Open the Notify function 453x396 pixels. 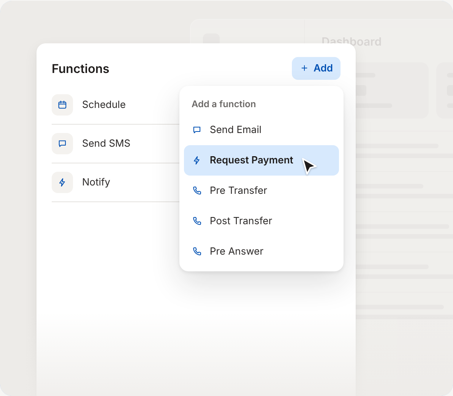tap(116, 182)
